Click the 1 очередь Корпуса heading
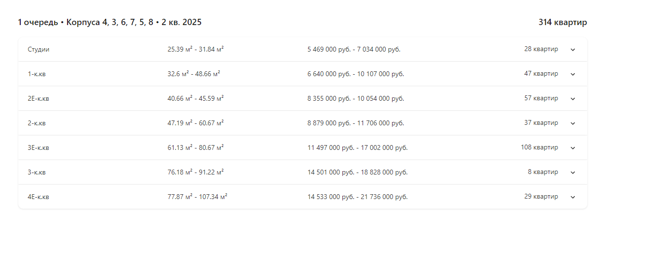This screenshot has width=650, height=254. pyautogui.click(x=110, y=22)
